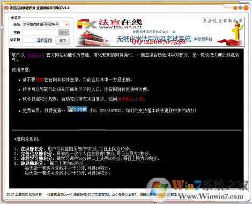Viewport: 252px width, 204px height.
Task: Expand the 帐号 account dropdown arrow
Action: pyautogui.click(x=67, y=24)
